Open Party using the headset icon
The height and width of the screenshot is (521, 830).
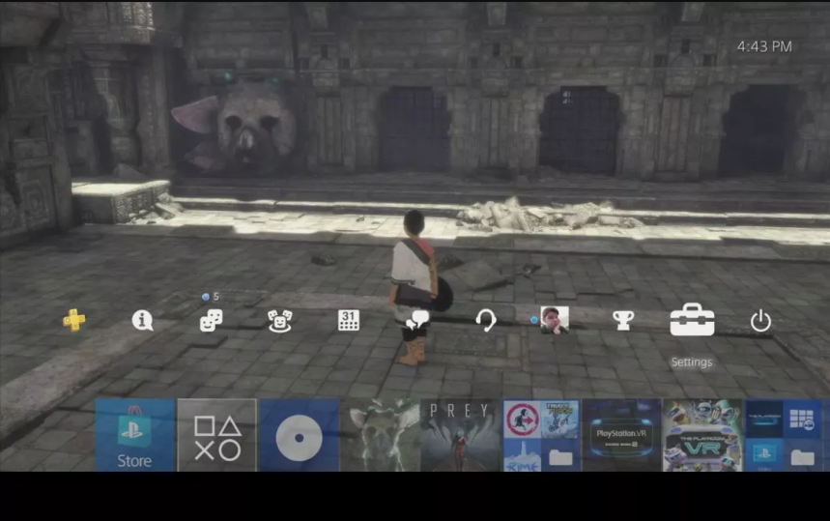(485, 321)
